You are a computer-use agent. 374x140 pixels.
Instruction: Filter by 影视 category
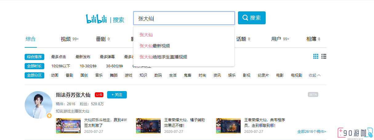[247, 75]
